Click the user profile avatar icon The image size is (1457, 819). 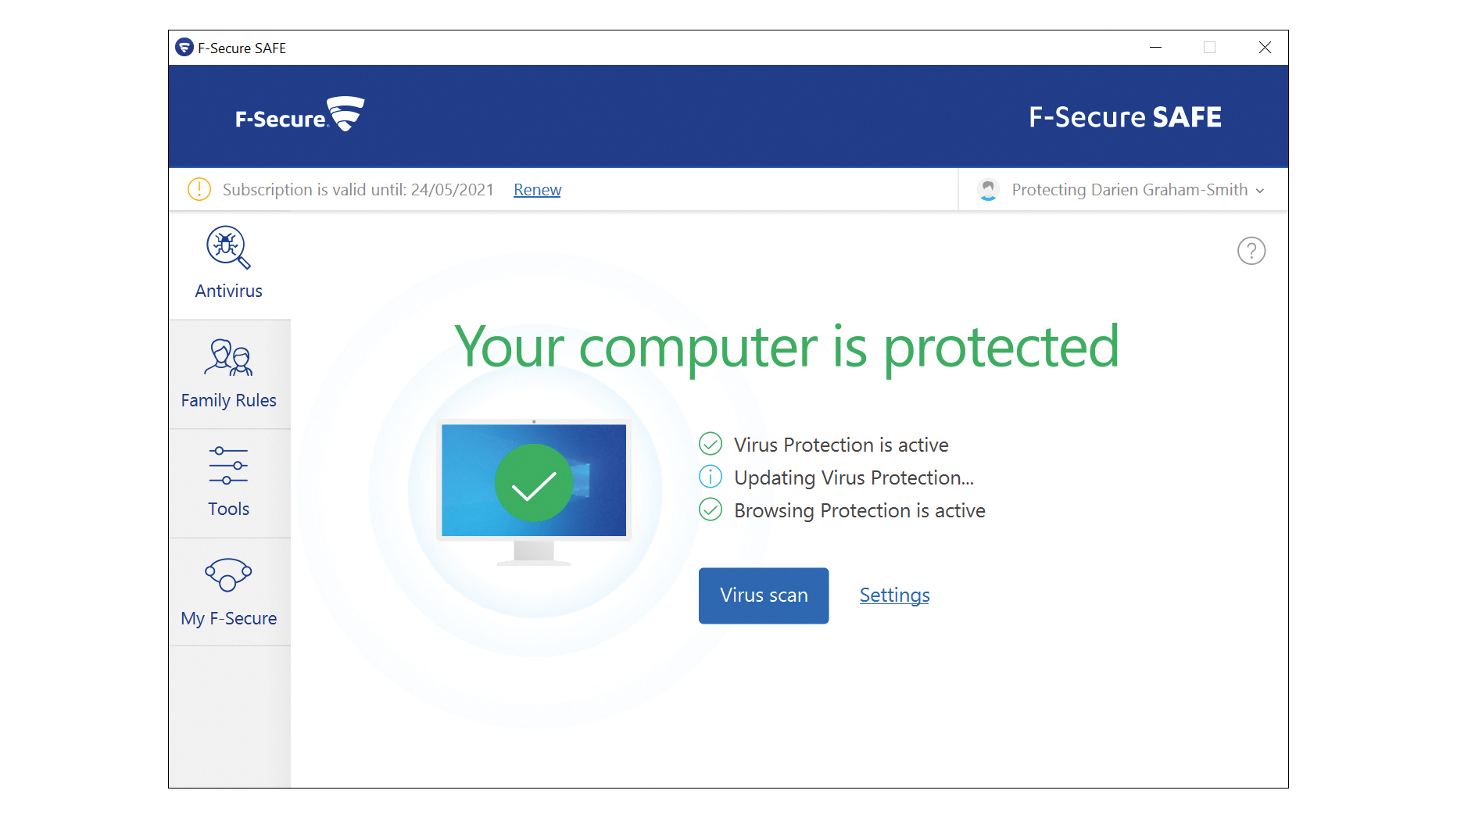pyautogui.click(x=987, y=189)
